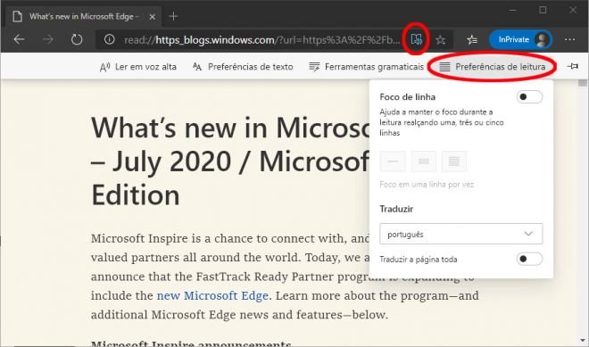Maximize the browser window
Viewport: 589px width, 347px height.
coord(543,10)
